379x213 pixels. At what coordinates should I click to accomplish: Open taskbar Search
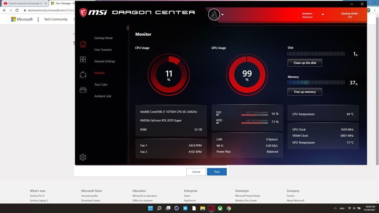(x=159, y=208)
